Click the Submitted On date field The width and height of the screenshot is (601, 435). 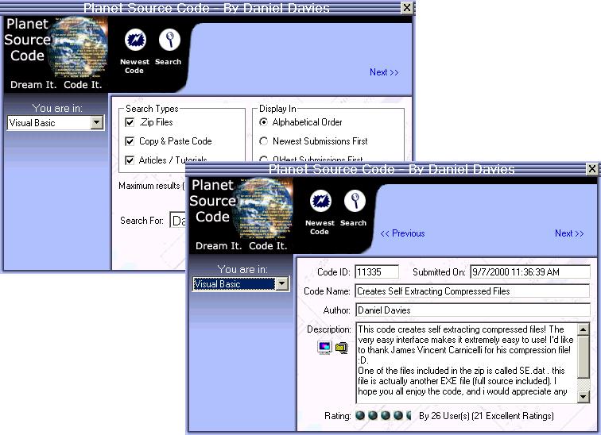click(530, 272)
